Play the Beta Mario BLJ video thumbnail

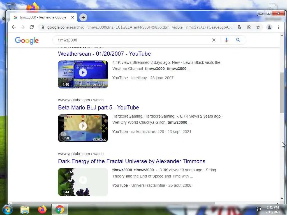[83, 128]
